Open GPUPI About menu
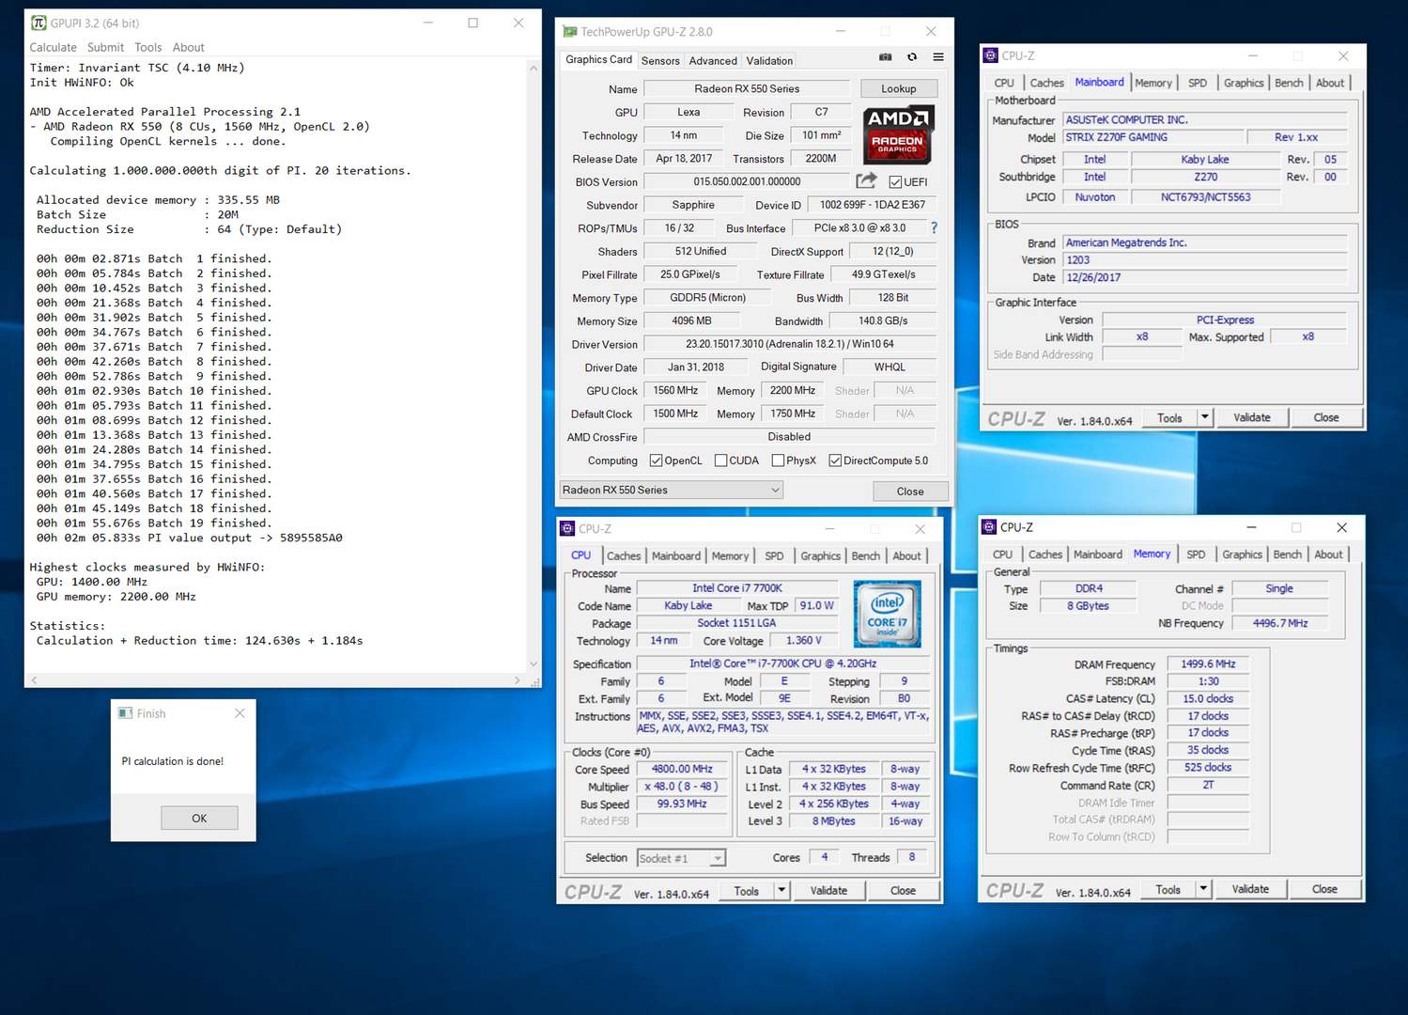Image resolution: width=1408 pixels, height=1015 pixels. pyautogui.click(x=188, y=47)
